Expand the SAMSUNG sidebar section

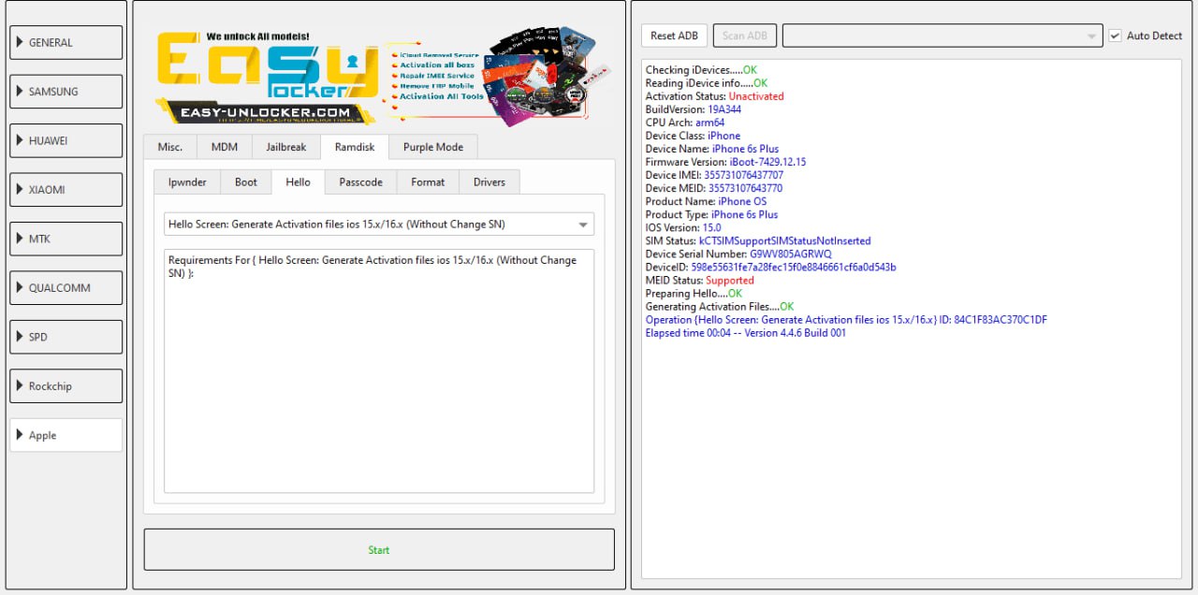(x=66, y=92)
